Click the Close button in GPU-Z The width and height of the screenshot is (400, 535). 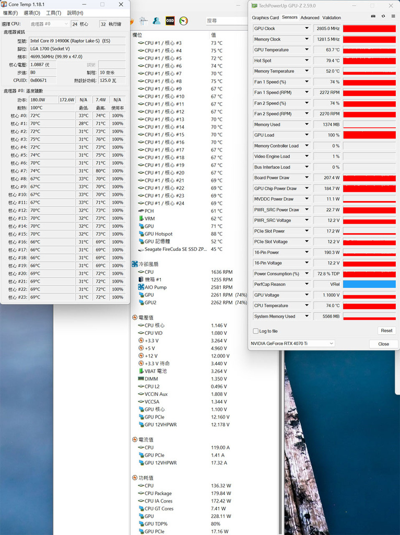click(x=383, y=344)
